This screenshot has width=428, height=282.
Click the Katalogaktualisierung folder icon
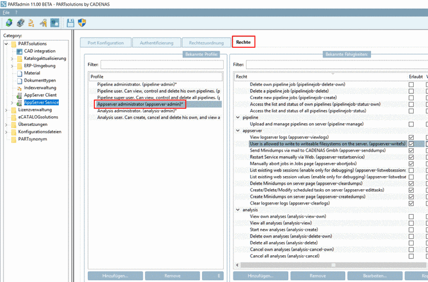tap(19, 59)
